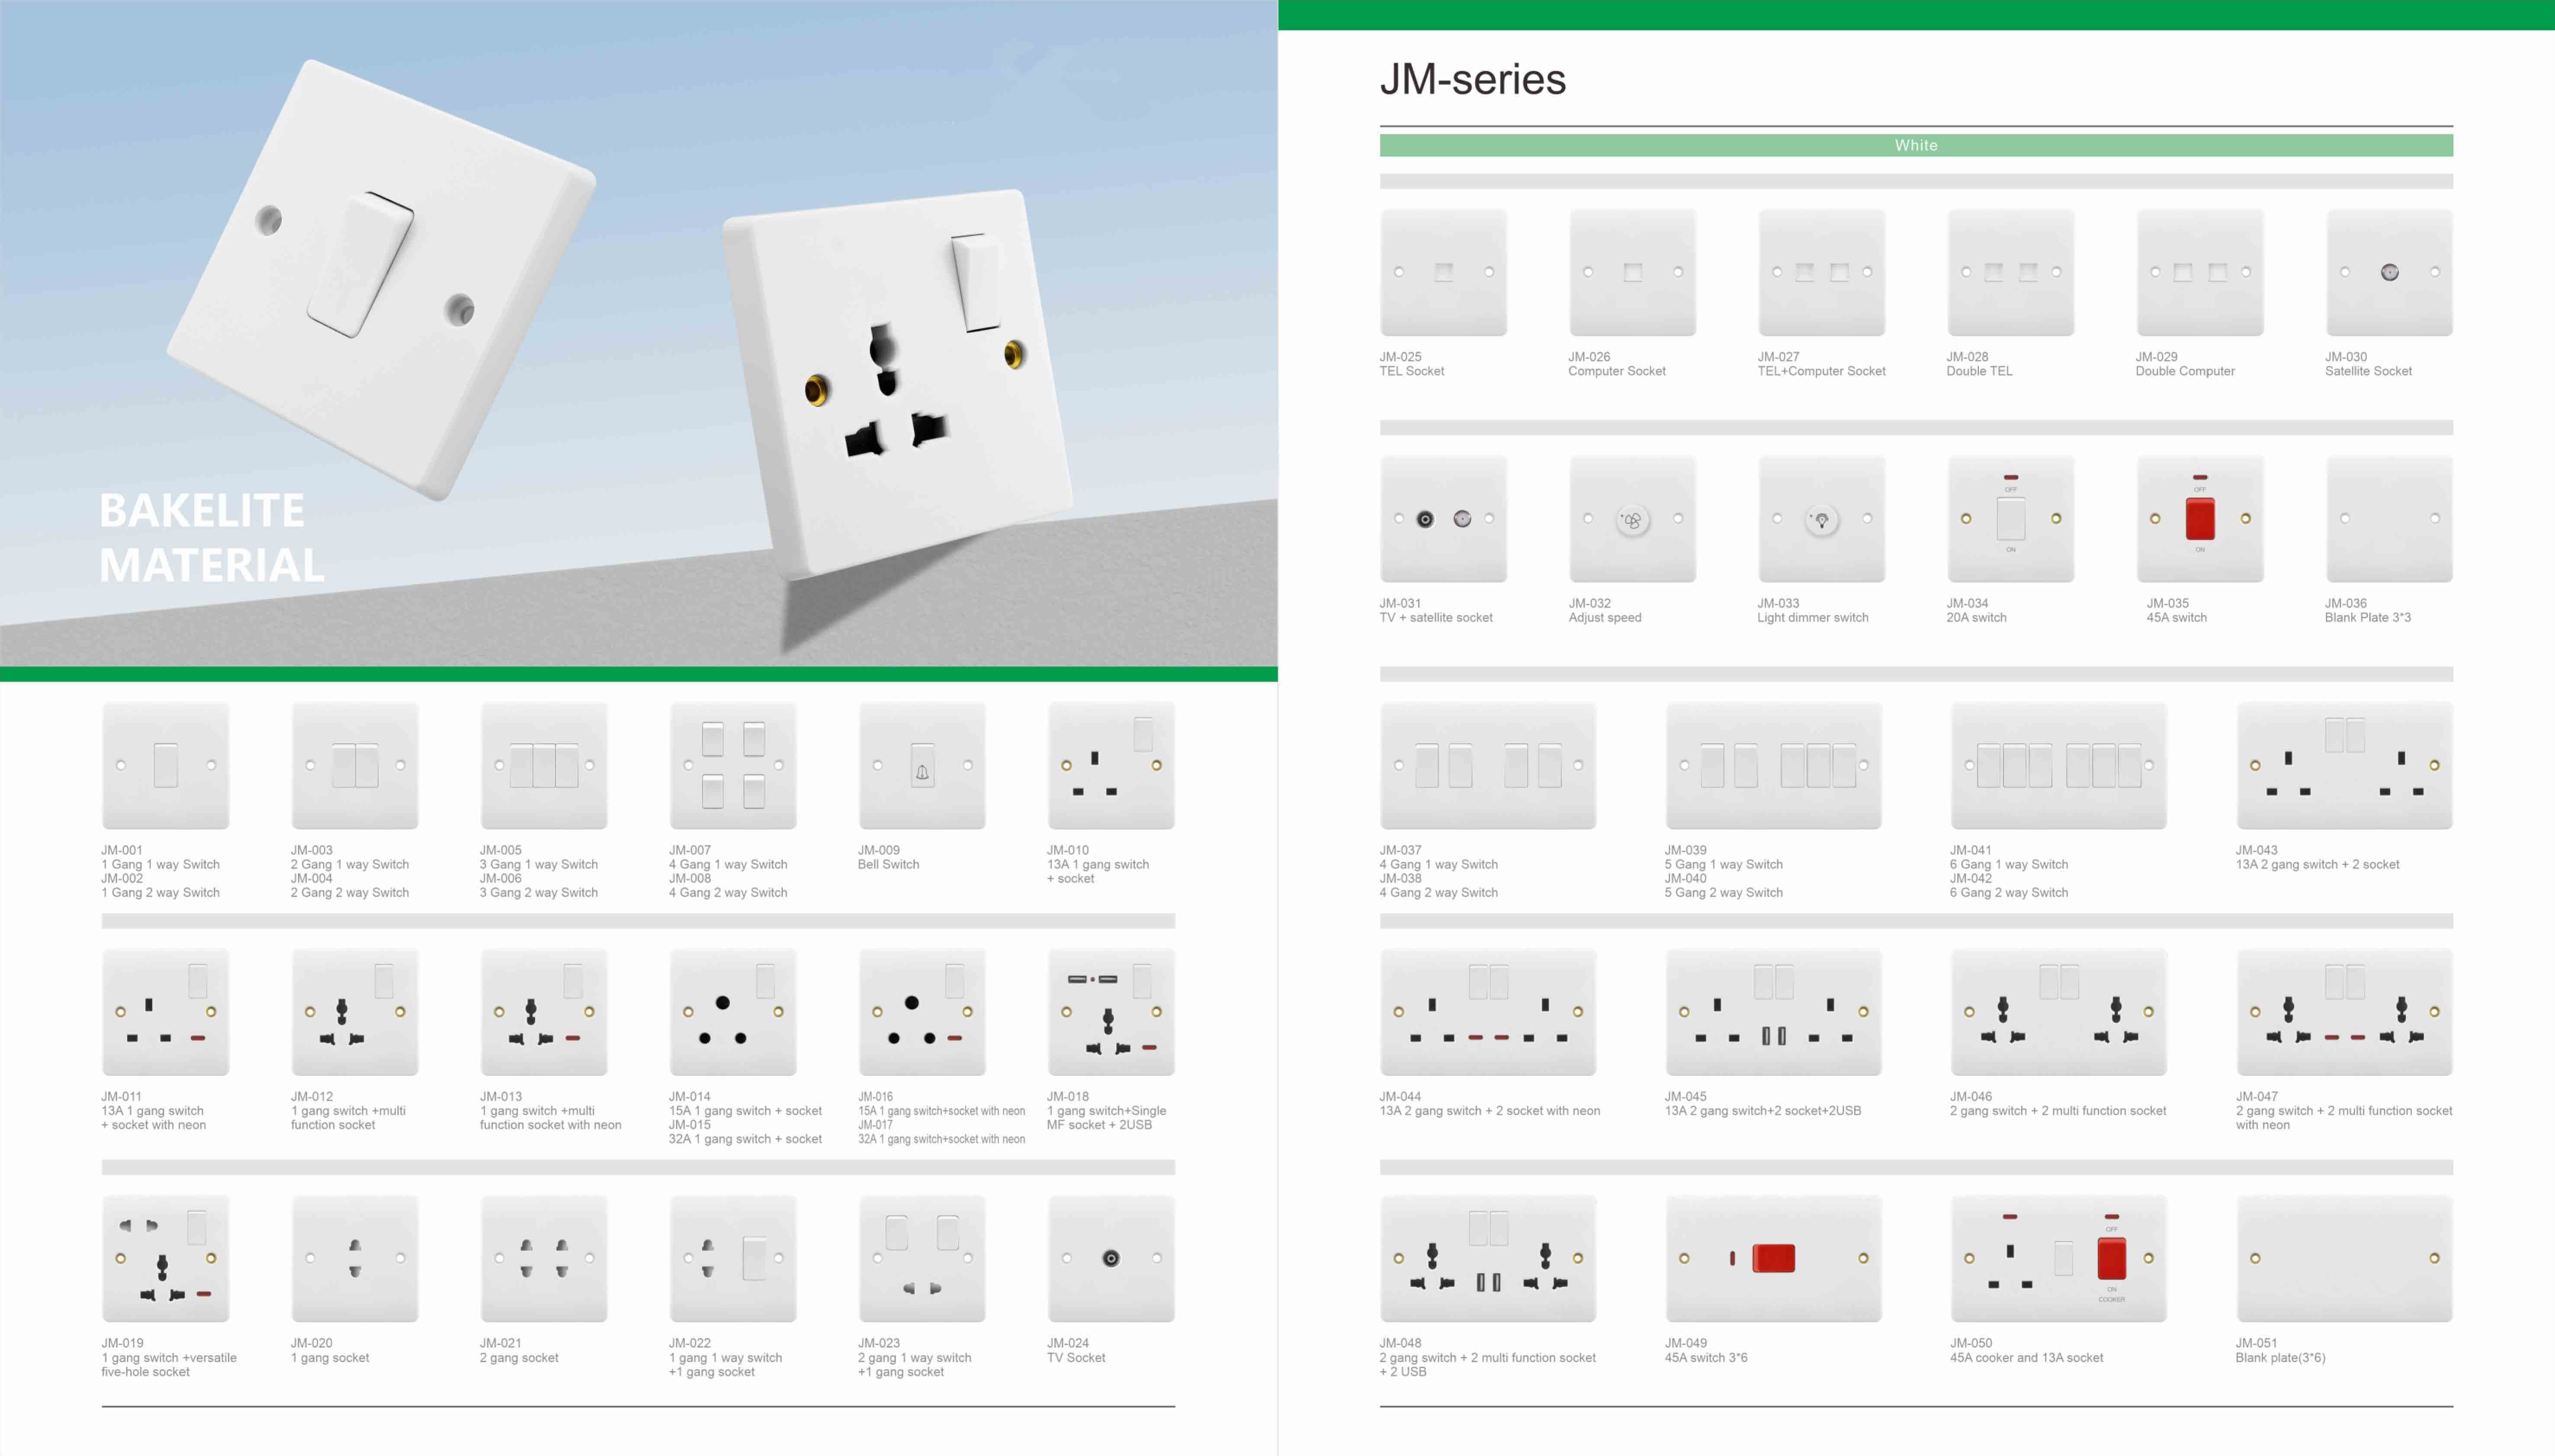Click the JM-022 switch plus socket image
The height and width of the screenshot is (1456, 2555).
point(732,1258)
